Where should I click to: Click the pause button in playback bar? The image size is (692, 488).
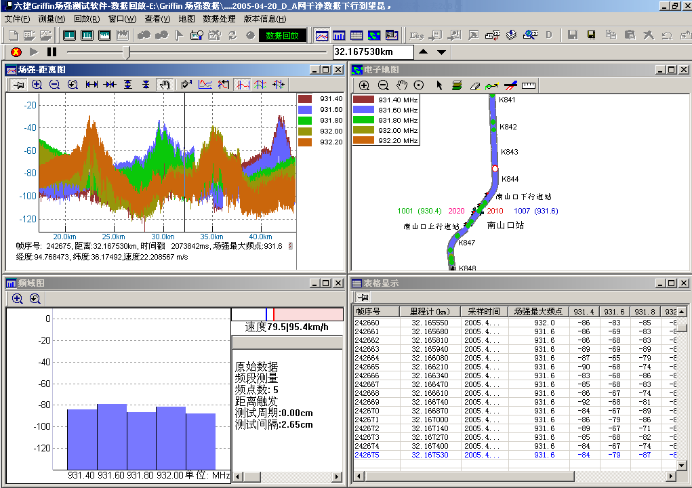click(x=52, y=52)
